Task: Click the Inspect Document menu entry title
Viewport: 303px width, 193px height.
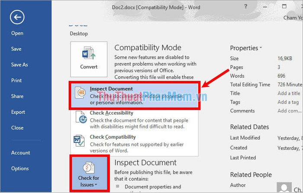Action: [111, 89]
